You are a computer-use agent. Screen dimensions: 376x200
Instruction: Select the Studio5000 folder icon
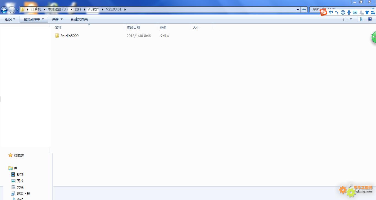coord(57,36)
